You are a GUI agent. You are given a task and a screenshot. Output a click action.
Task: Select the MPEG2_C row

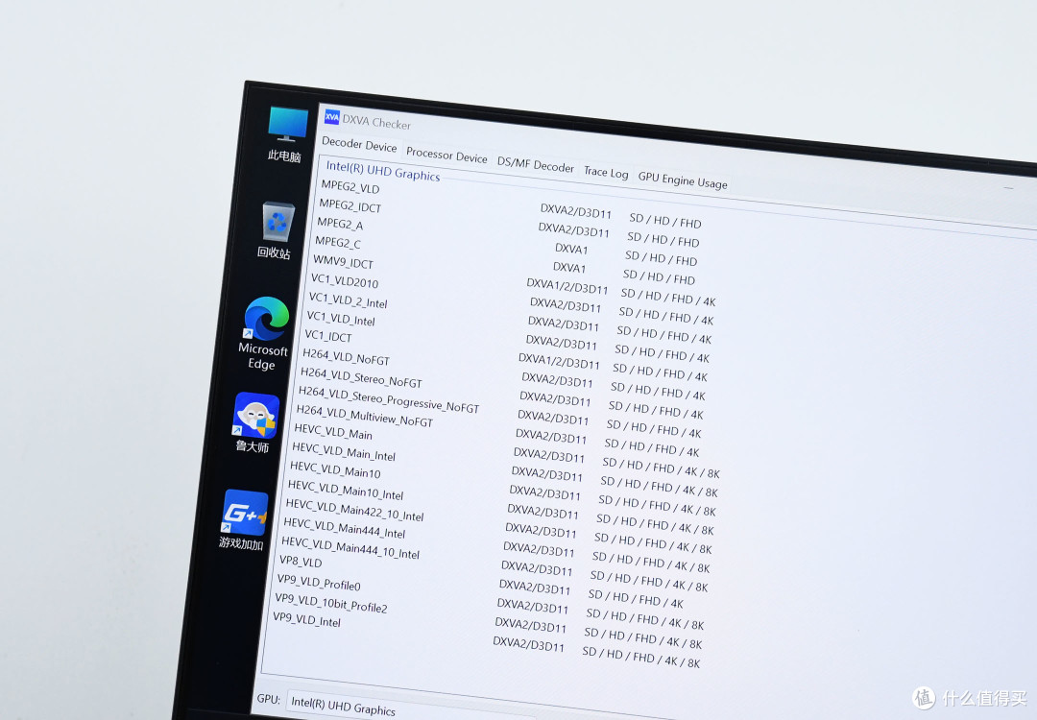coord(505,260)
